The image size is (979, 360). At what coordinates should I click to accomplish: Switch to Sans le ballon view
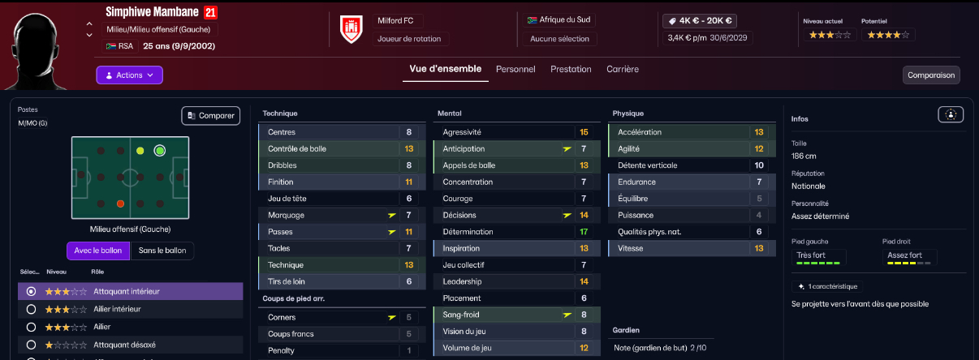pos(162,251)
